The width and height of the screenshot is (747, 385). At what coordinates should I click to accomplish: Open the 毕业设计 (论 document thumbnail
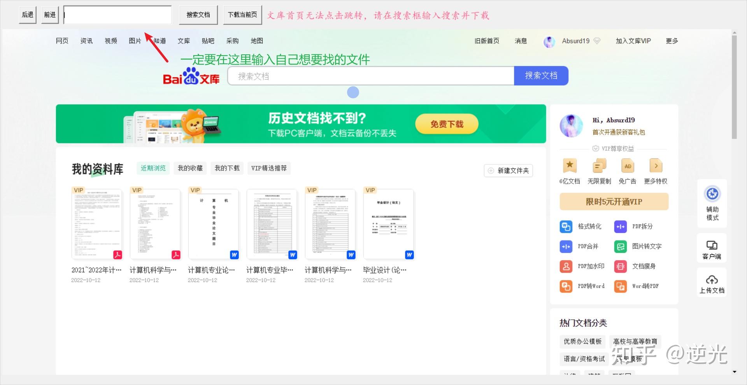388,224
